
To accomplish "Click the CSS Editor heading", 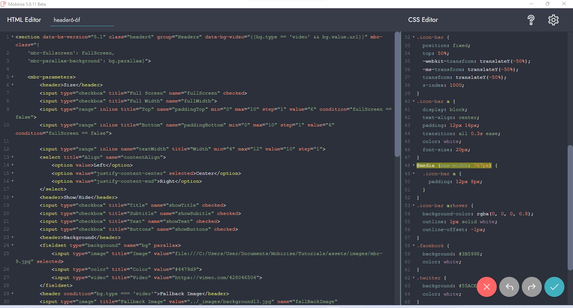I will pyautogui.click(x=423, y=20).
